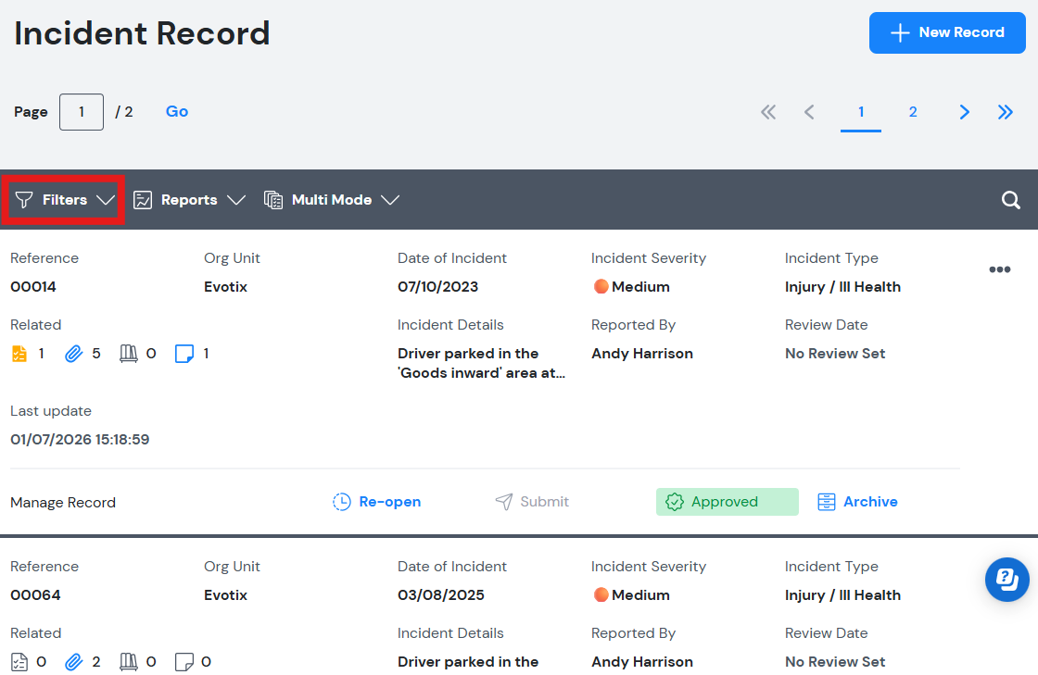Click reference number 00064
This screenshot has height=675, width=1038.
pyautogui.click(x=35, y=595)
